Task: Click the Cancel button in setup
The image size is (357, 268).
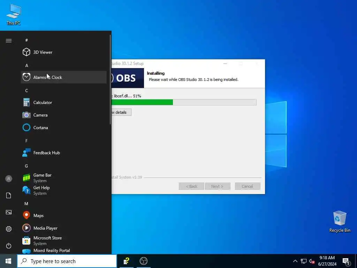Action: coord(248,186)
